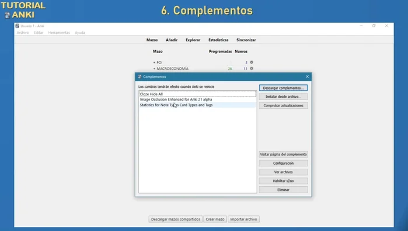The image size is (408, 231).
Task: Open the Ayuda menu
Action: [x=80, y=33]
